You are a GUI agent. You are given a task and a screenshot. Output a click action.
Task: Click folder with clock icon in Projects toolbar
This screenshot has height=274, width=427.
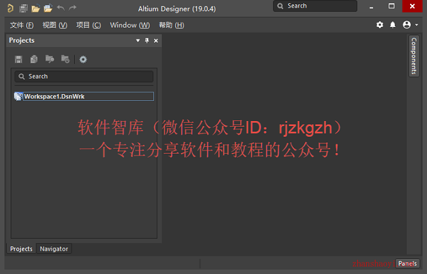(x=65, y=59)
